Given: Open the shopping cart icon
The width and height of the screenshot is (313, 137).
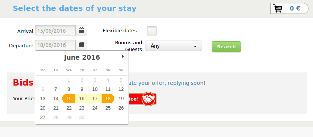Looking at the screenshot, I should pyautogui.click(x=278, y=8).
